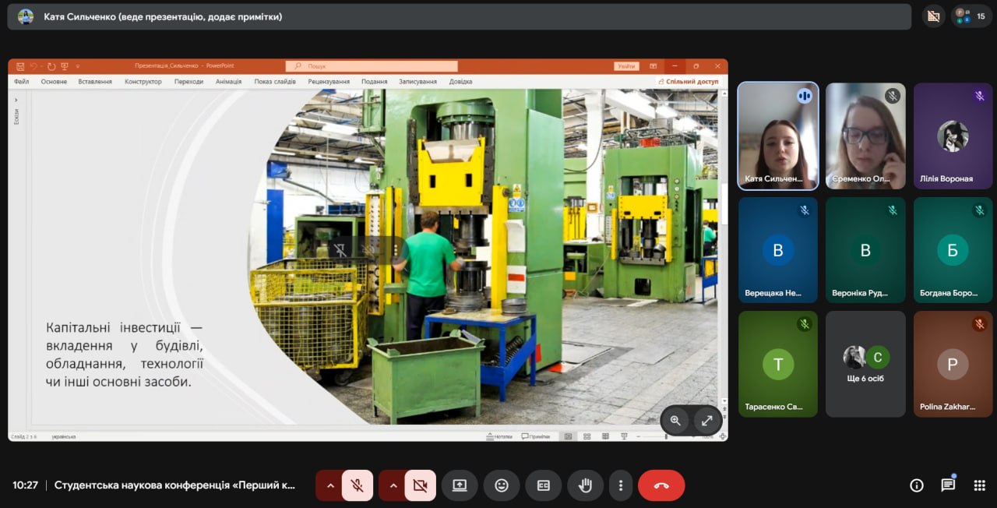Open the three-dot more options menu

tap(621, 485)
